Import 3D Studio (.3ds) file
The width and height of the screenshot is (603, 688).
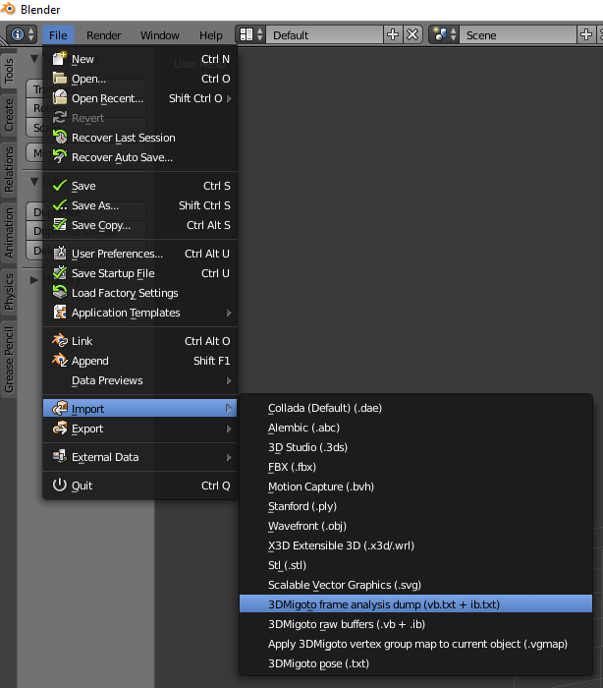tap(415, 447)
